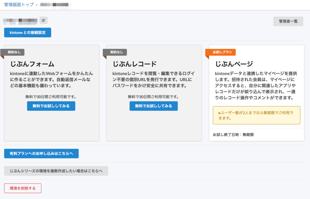This screenshot has height=199, width=310.
Task: Click the じぶんページ card description text
Action: click(x=256, y=83)
